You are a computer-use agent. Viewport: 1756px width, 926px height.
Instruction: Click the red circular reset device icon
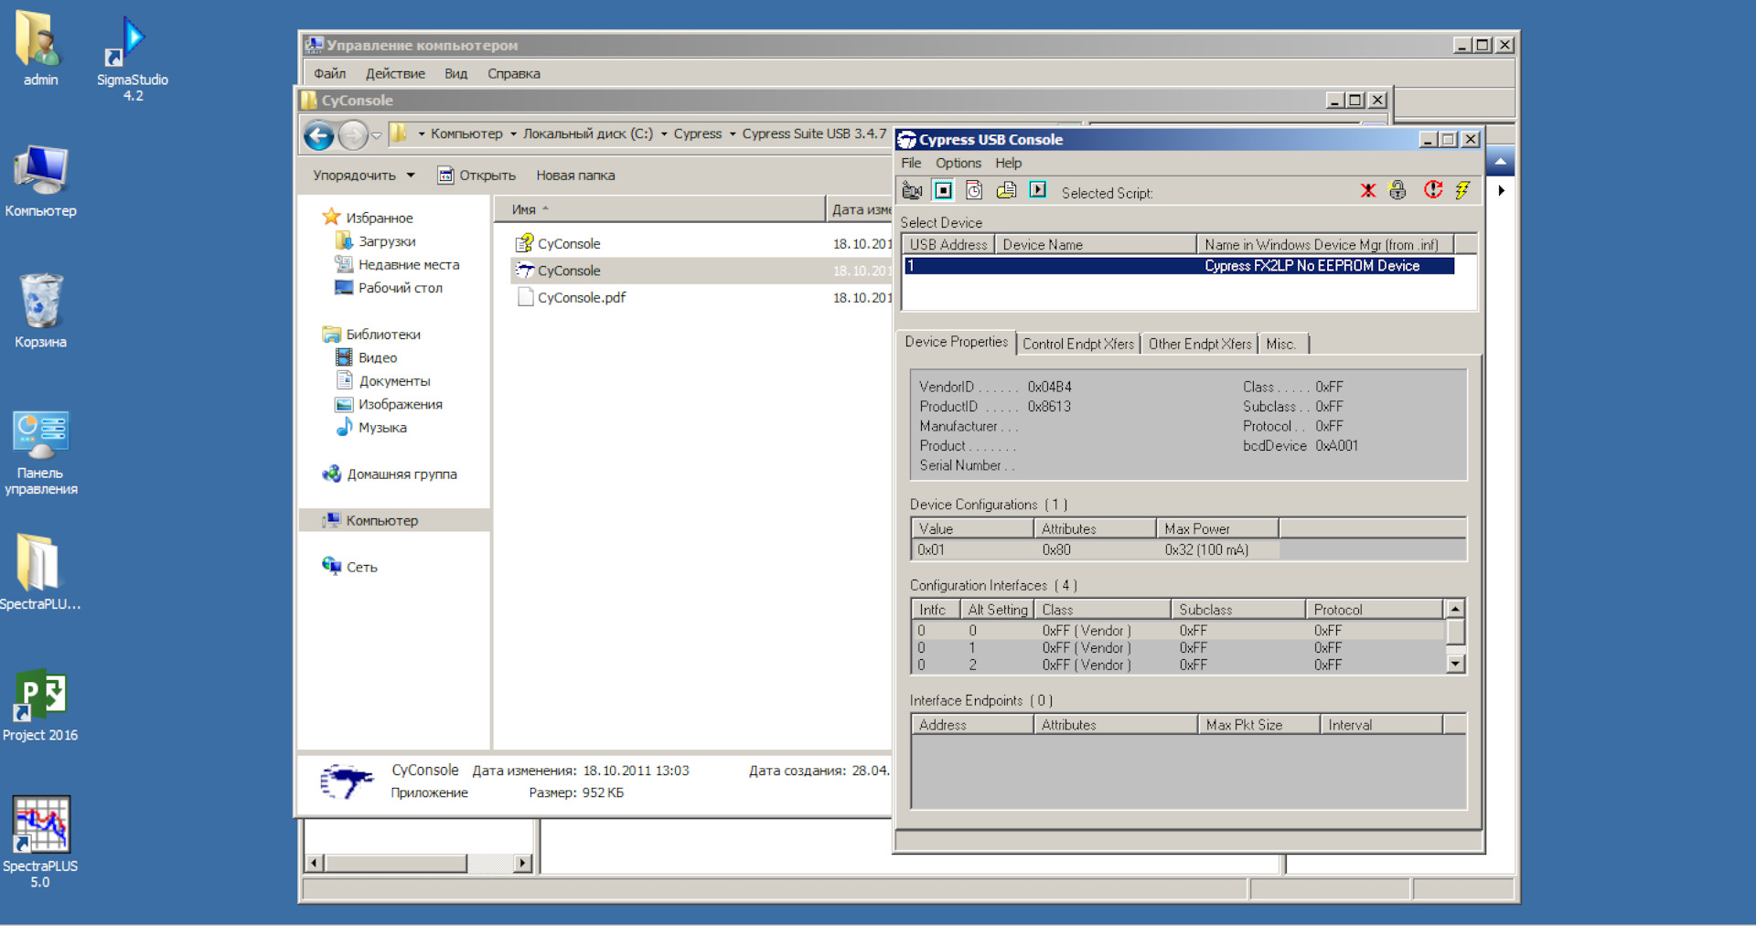tap(1432, 190)
